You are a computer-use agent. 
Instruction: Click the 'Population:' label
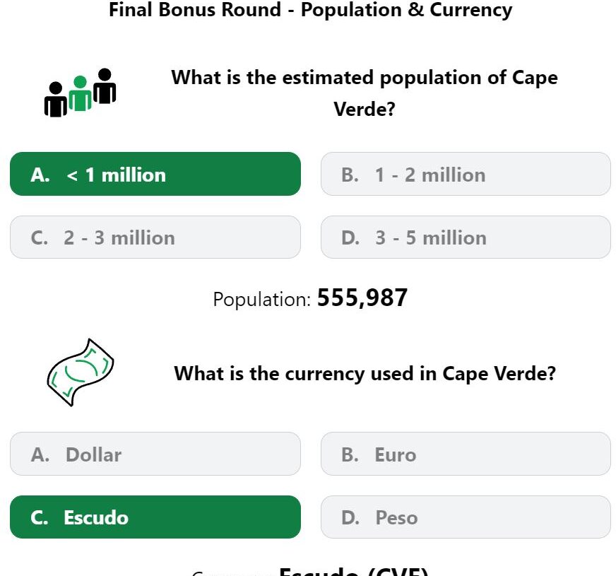click(x=262, y=300)
